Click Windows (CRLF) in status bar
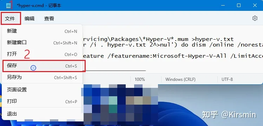The height and width of the screenshot is (126, 263). tap(180, 79)
